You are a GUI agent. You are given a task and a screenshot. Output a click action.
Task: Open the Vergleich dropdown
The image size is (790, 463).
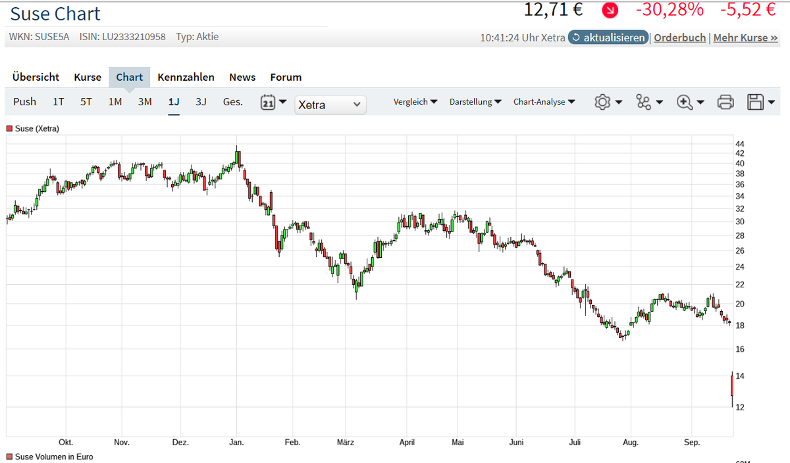[415, 102]
